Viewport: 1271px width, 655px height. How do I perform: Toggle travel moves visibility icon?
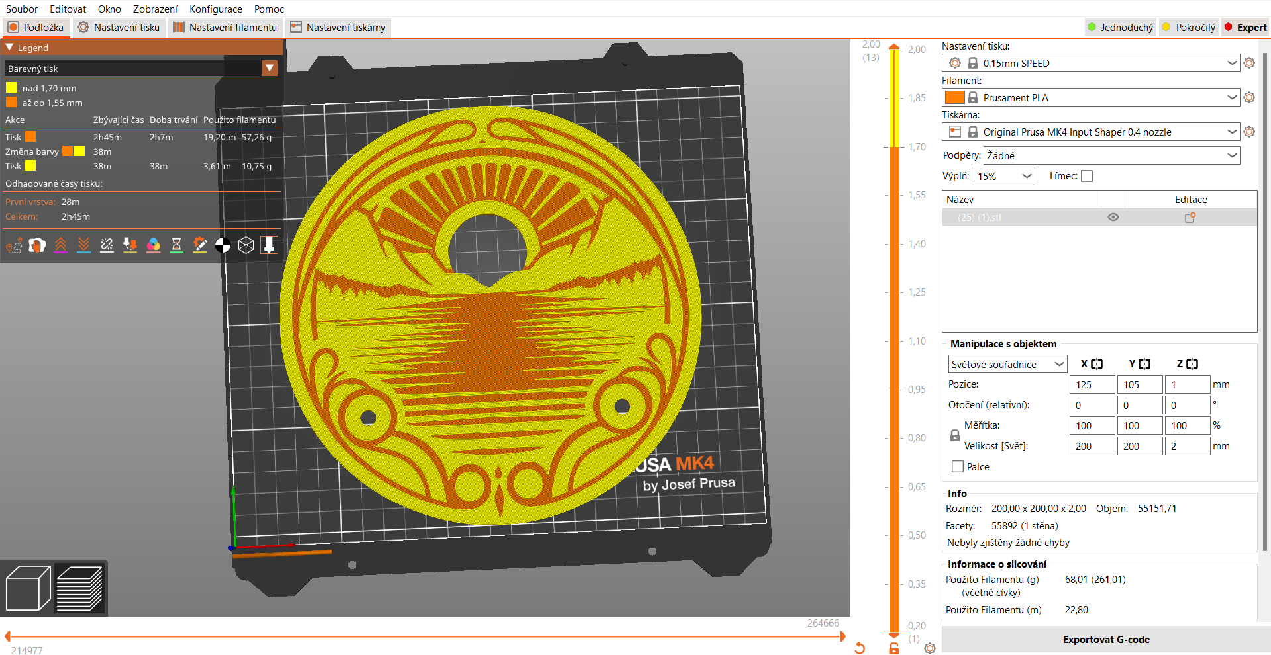click(x=14, y=245)
